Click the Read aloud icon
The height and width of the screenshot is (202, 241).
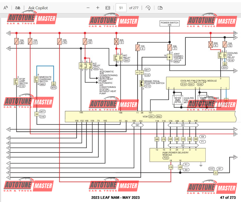pyautogui.click(x=6, y=8)
